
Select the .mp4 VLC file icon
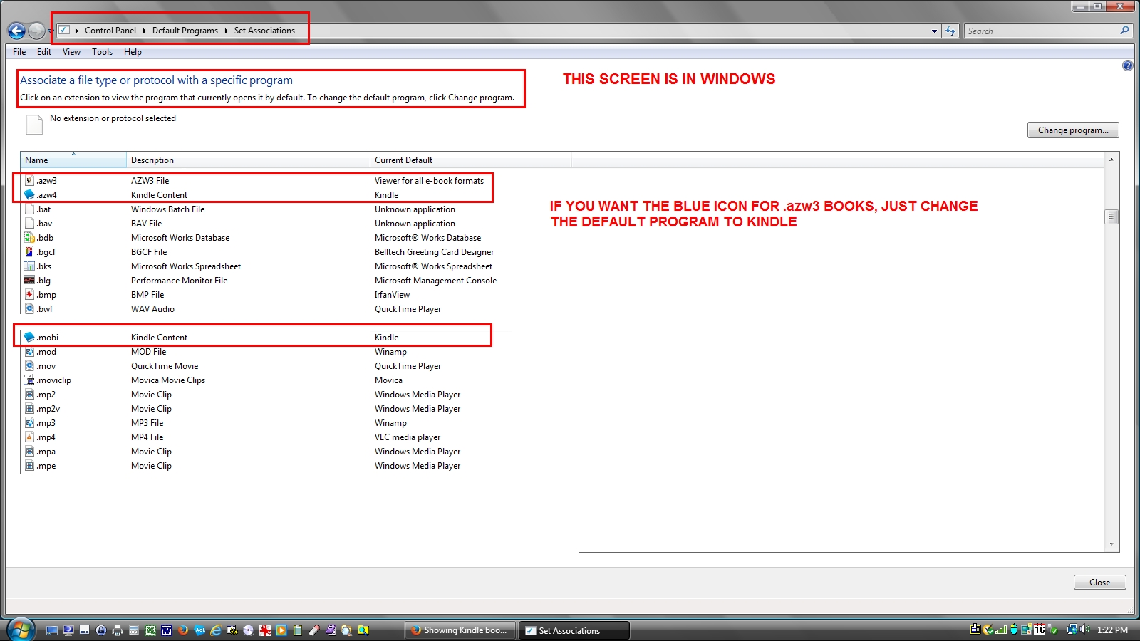pyautogui.click(x=29, y=437)
